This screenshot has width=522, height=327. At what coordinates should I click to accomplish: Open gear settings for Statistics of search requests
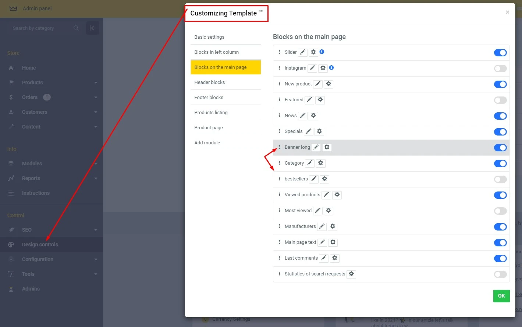click(x=351, y=274)
